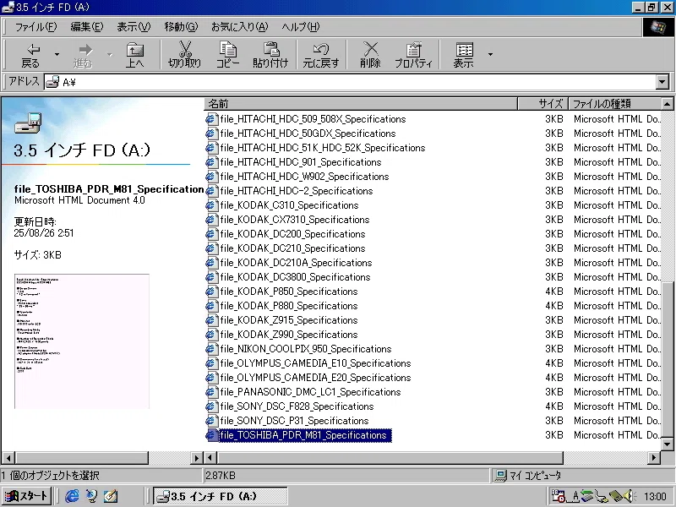Click file name file_NIKON_COOLPIX_950_Specifications

pos(306,349)
